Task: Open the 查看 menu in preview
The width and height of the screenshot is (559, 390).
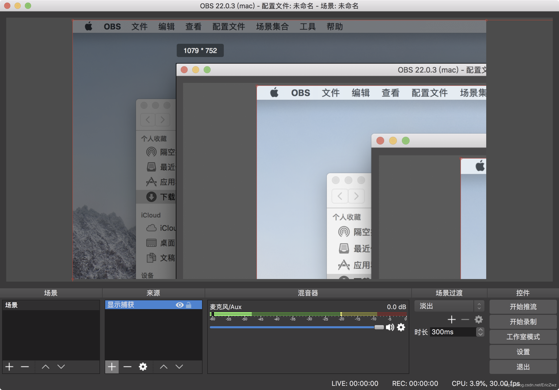Action: pos(193,26)
